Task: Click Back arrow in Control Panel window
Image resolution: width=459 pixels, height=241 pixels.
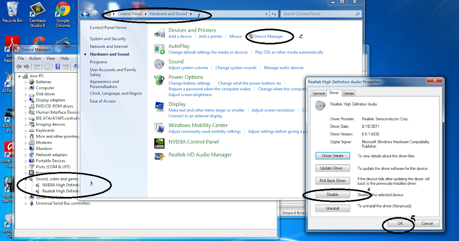Action: pos(85,14)
